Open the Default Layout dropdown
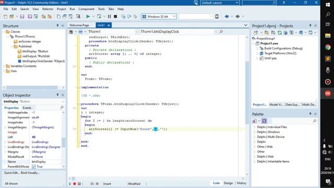This screenshot has height=188, width=334. tap(237, 3)
